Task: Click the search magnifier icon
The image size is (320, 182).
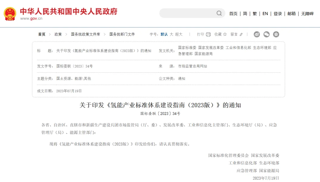Action: 219,13
